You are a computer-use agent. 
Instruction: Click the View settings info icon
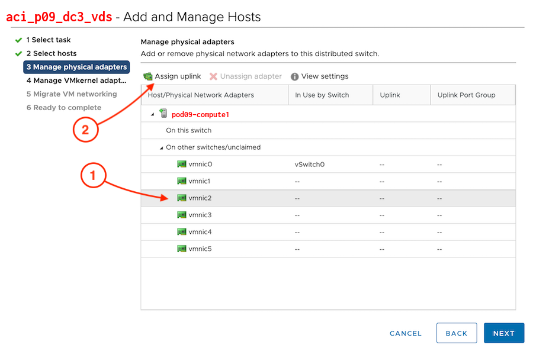(294, 77)
